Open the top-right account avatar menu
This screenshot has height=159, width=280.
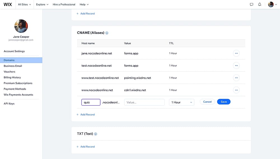272,4
